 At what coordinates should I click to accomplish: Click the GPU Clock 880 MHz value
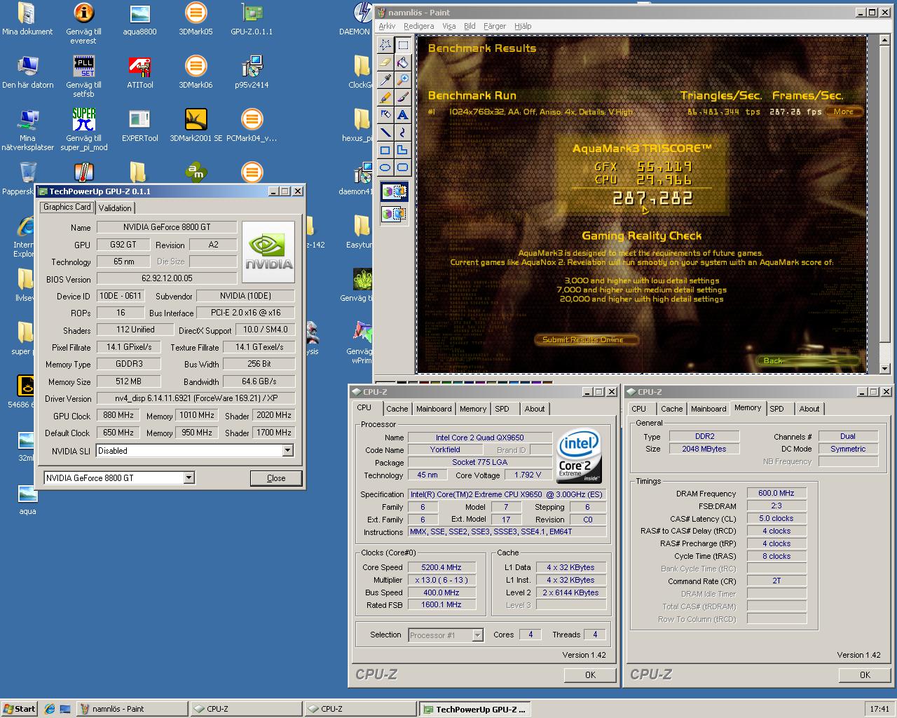click(x=118, y=415)
